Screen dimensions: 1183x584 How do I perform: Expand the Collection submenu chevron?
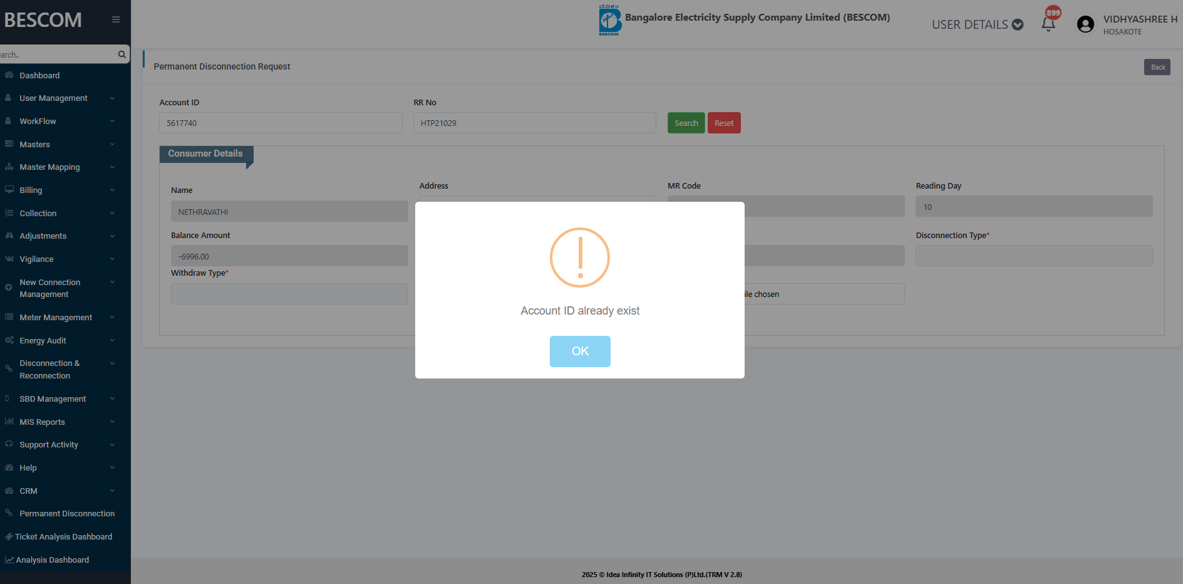[112, 213]
